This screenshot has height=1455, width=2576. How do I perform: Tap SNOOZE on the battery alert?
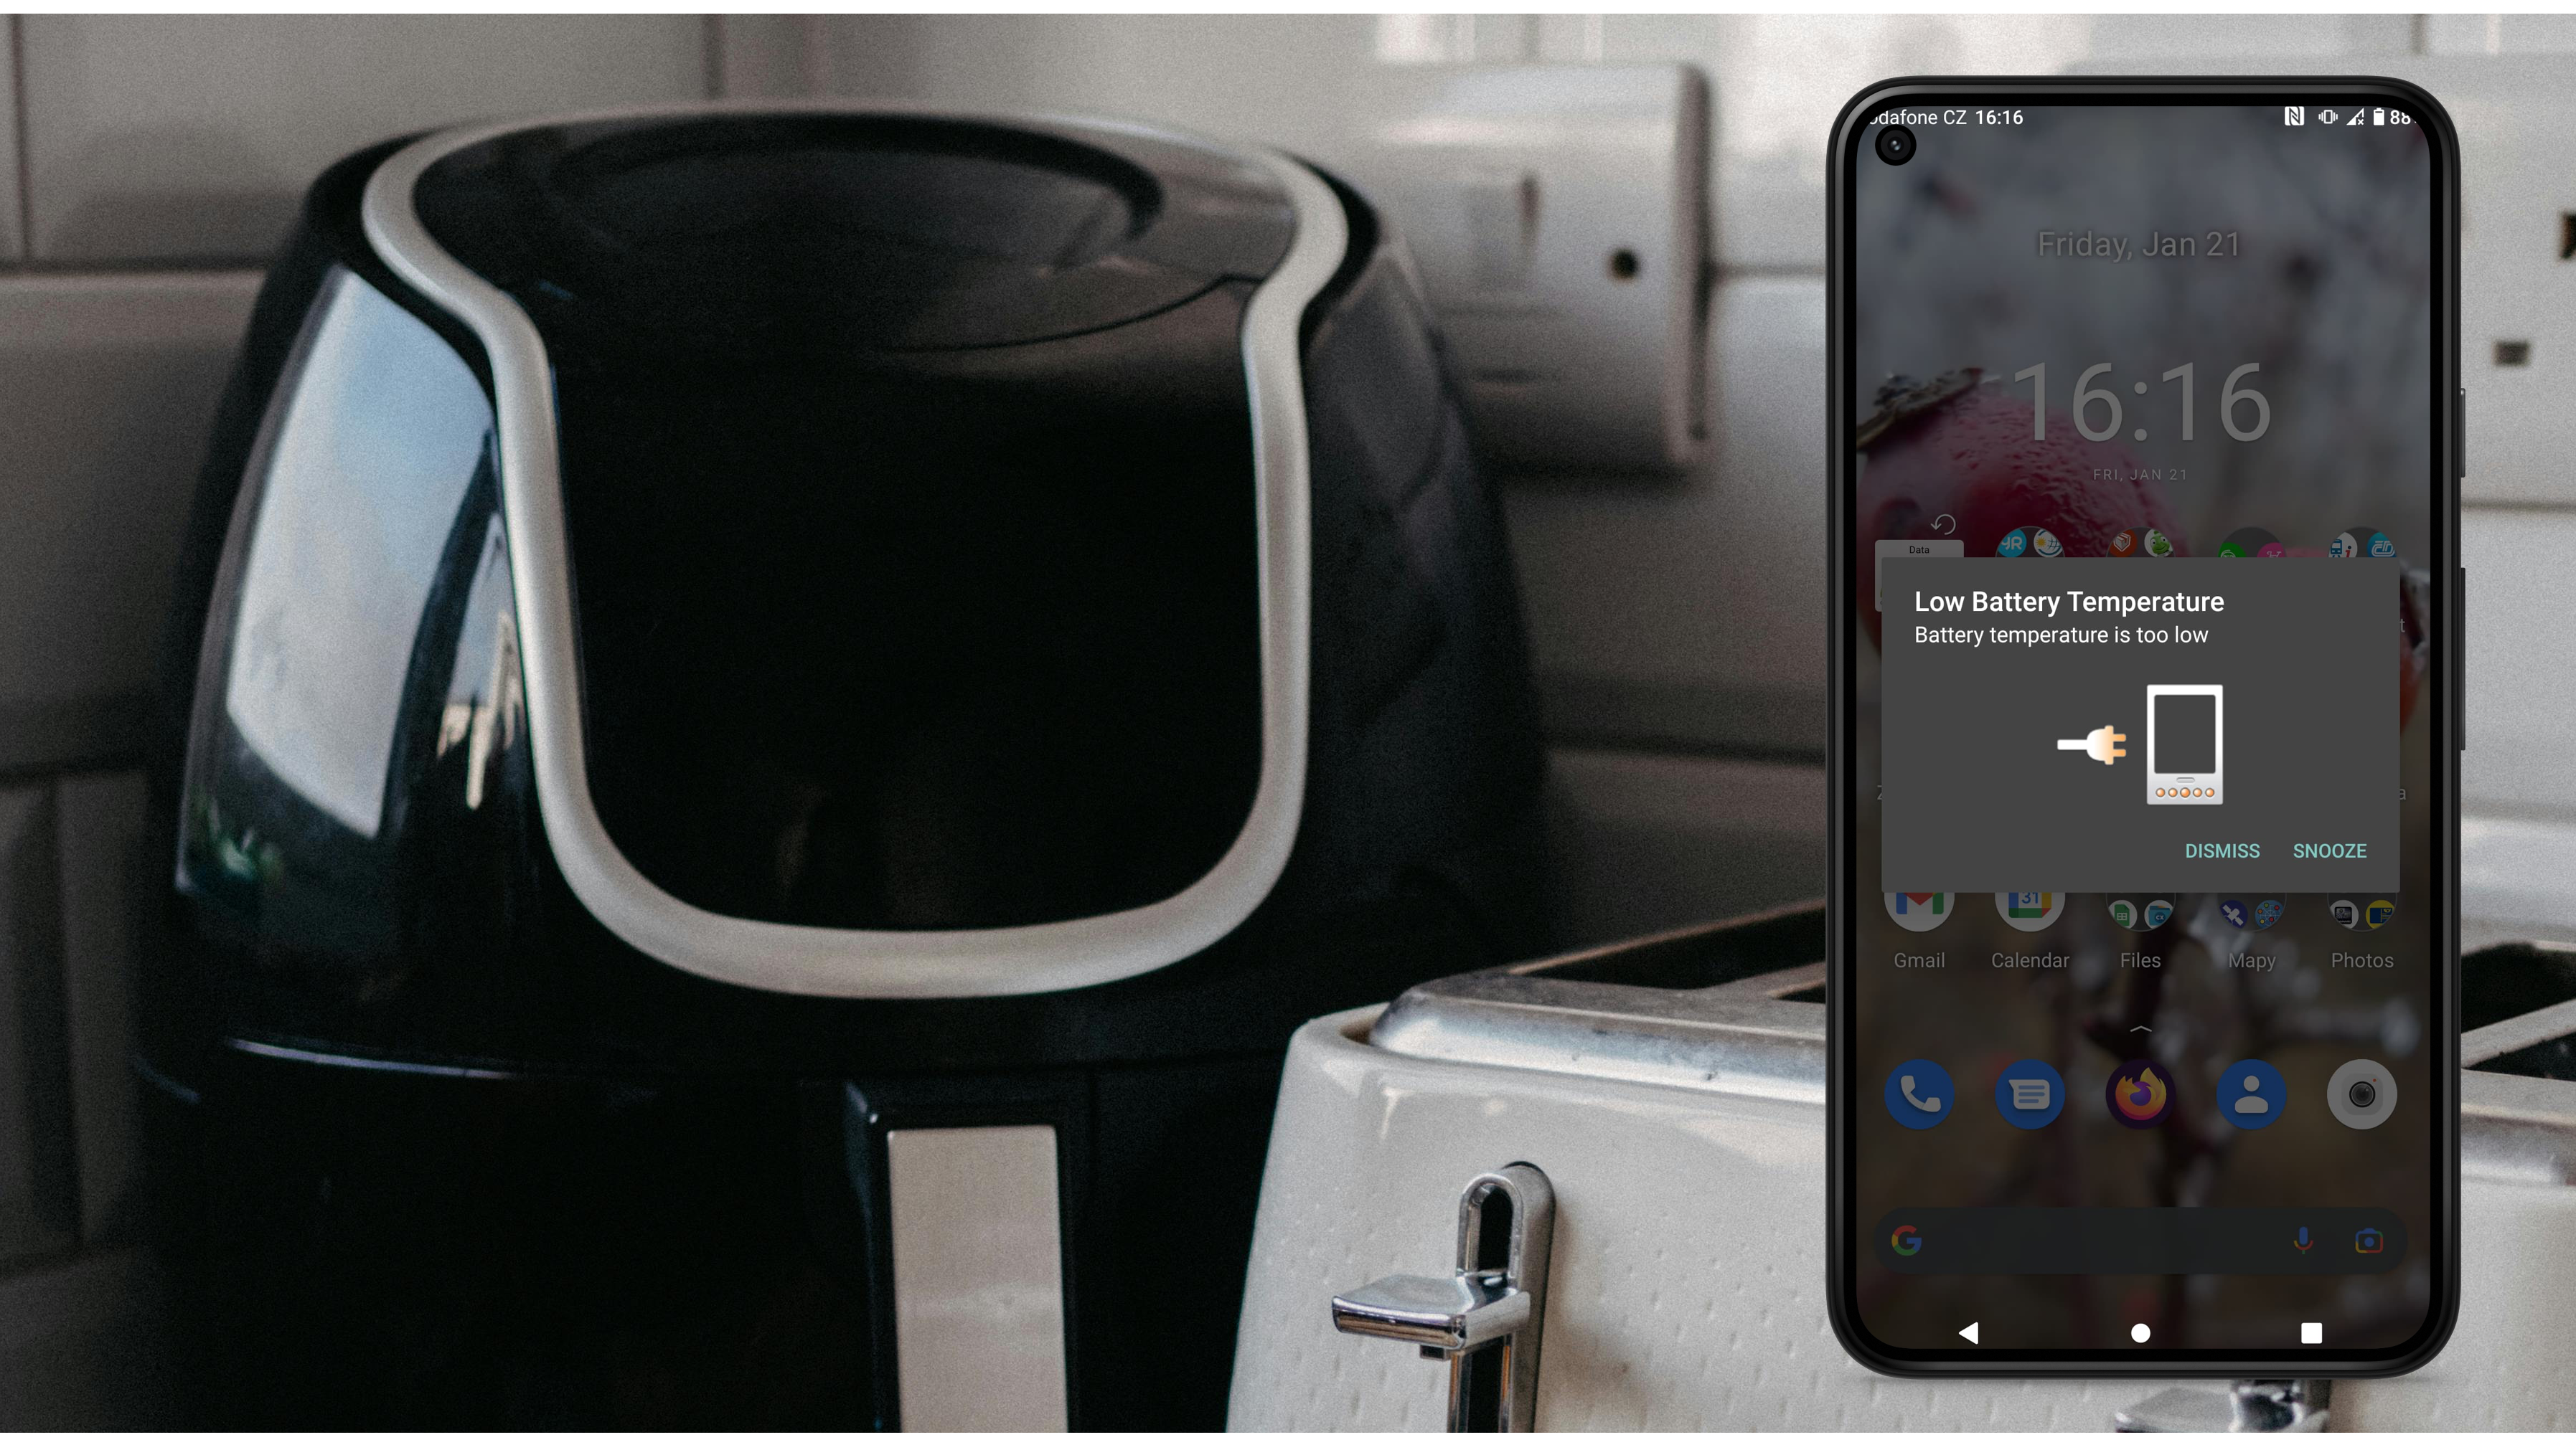coord(2330,850)
